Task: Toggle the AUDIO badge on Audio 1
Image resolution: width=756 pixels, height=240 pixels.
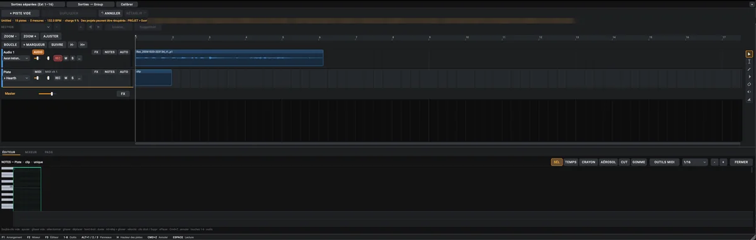Action: 38,52
